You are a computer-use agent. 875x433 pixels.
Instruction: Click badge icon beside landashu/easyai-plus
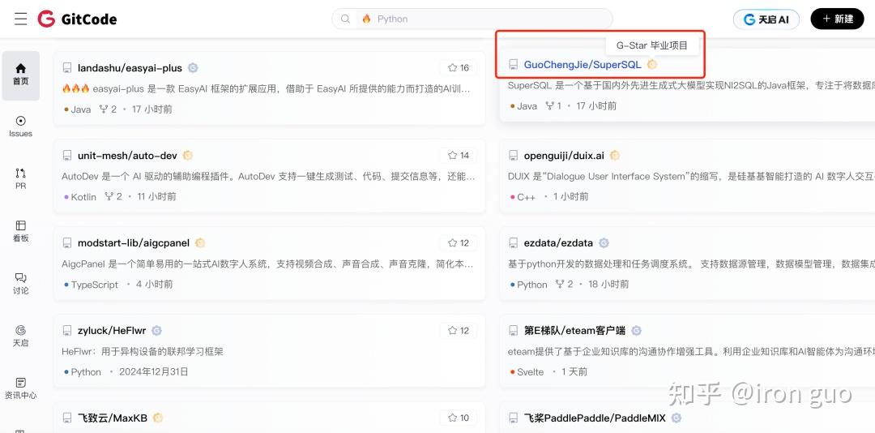point(193,68)
